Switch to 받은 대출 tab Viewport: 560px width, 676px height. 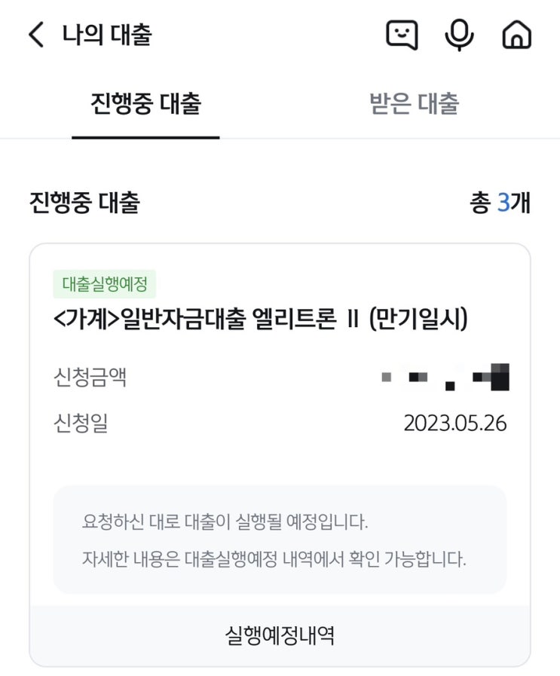click(414, 103)
